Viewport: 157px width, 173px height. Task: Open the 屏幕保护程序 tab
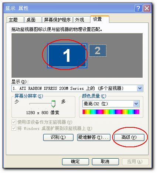57,20
